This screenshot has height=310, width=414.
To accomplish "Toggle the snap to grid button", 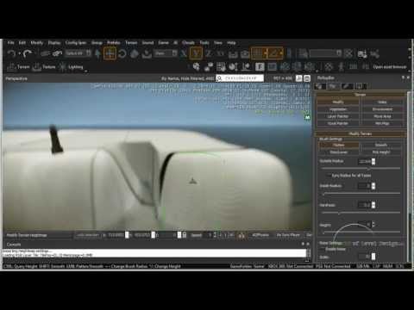I will 258,53.
